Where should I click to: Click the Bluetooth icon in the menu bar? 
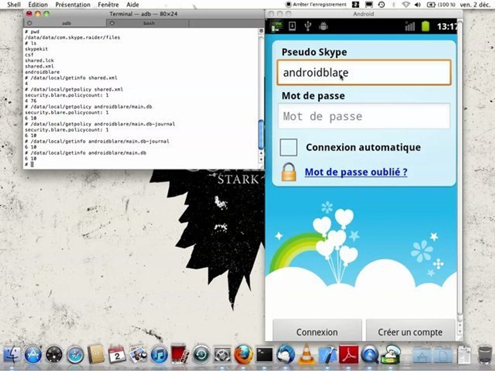click(x=393, y=5)
